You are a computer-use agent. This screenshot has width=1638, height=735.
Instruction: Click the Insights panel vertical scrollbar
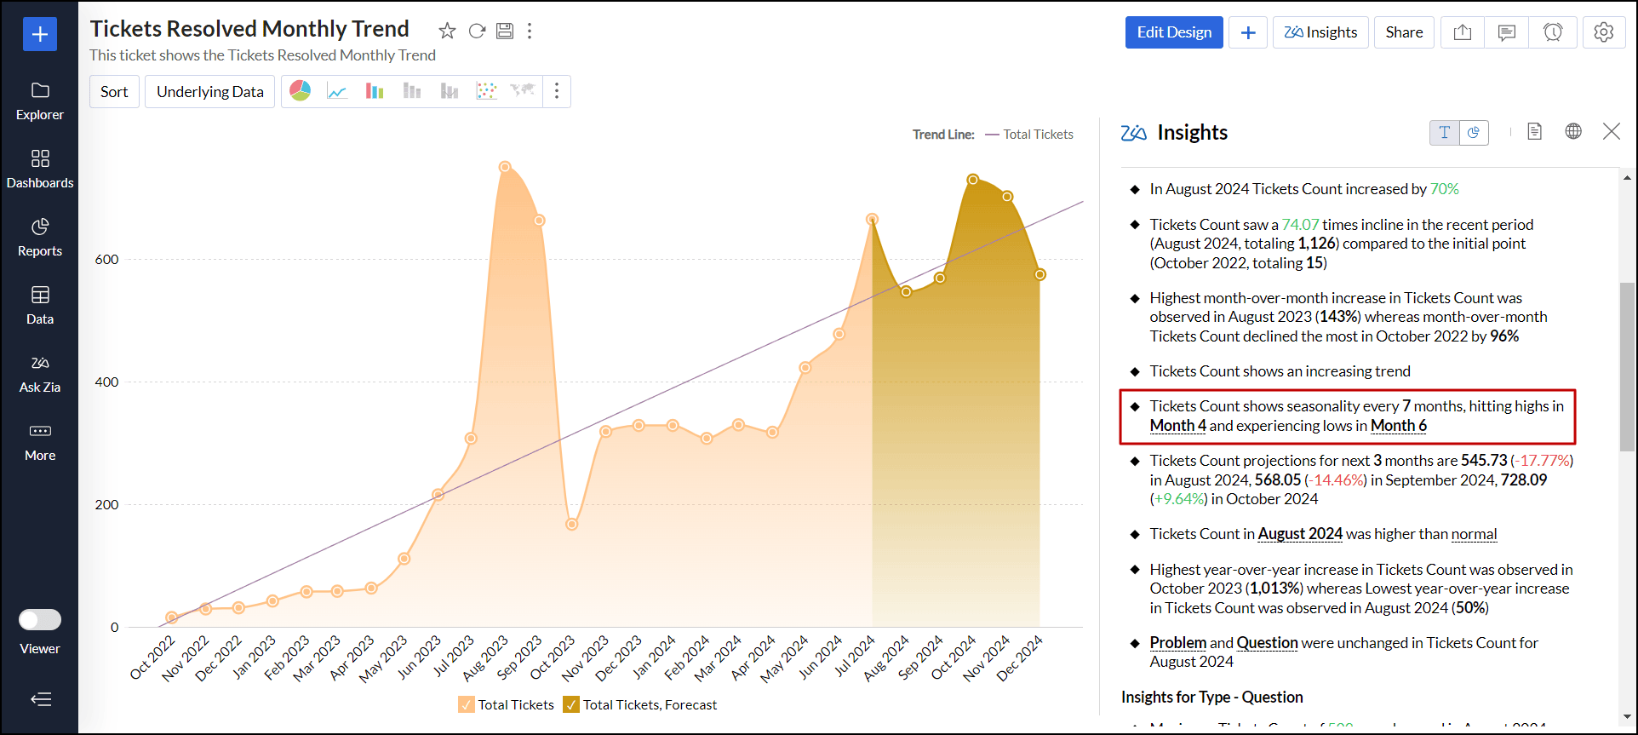(1627, 366)
